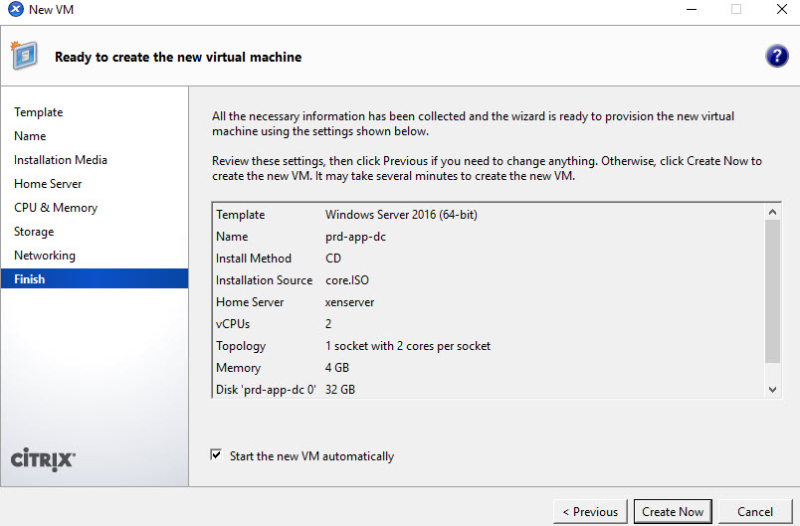Image resolution: width=800 pixels, height=526 pixels.
Task: Jump to CPU & Memory step
Action: pyautogui.click(x=56, y=208)
